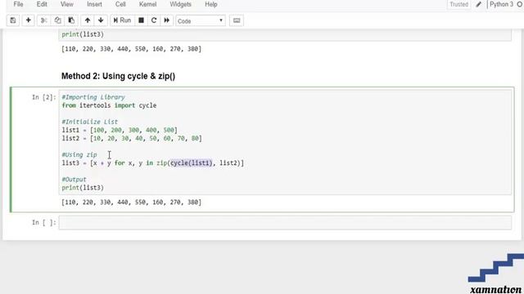This screenshot has height=294, width=524.
Task: Open the Help menu
Action: click(x=211, y=4)
